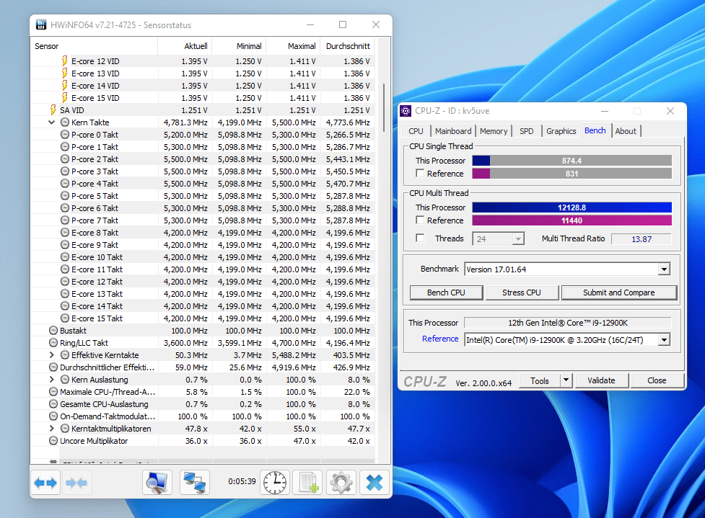Click Submit and Compare button
The height and width of the screenshot is (518, 705).
coord(618,293)
